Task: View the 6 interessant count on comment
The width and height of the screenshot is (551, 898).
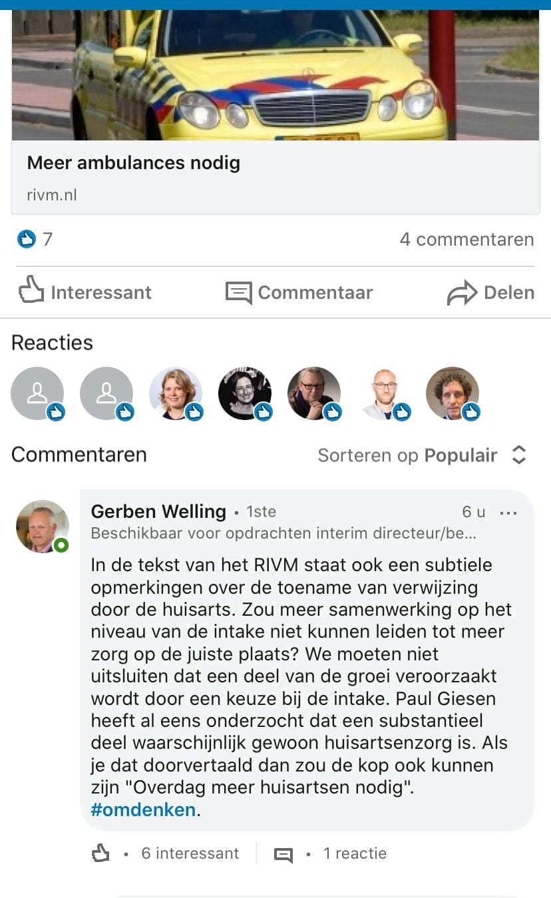Action: tap(190, 853)
